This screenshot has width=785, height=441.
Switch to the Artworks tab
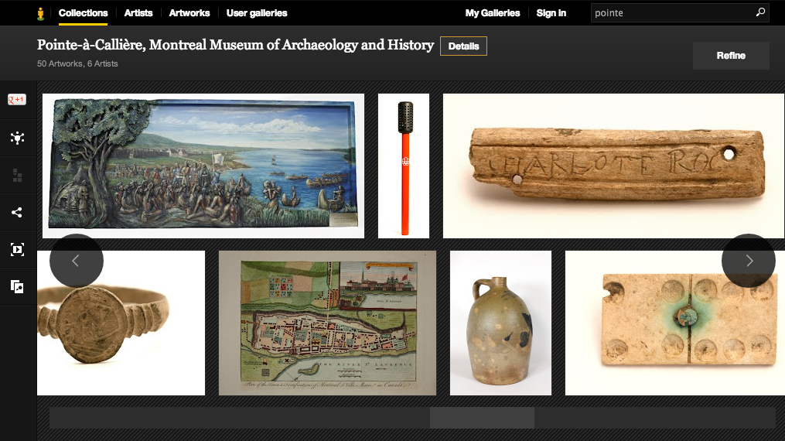[x=189, y=13]
